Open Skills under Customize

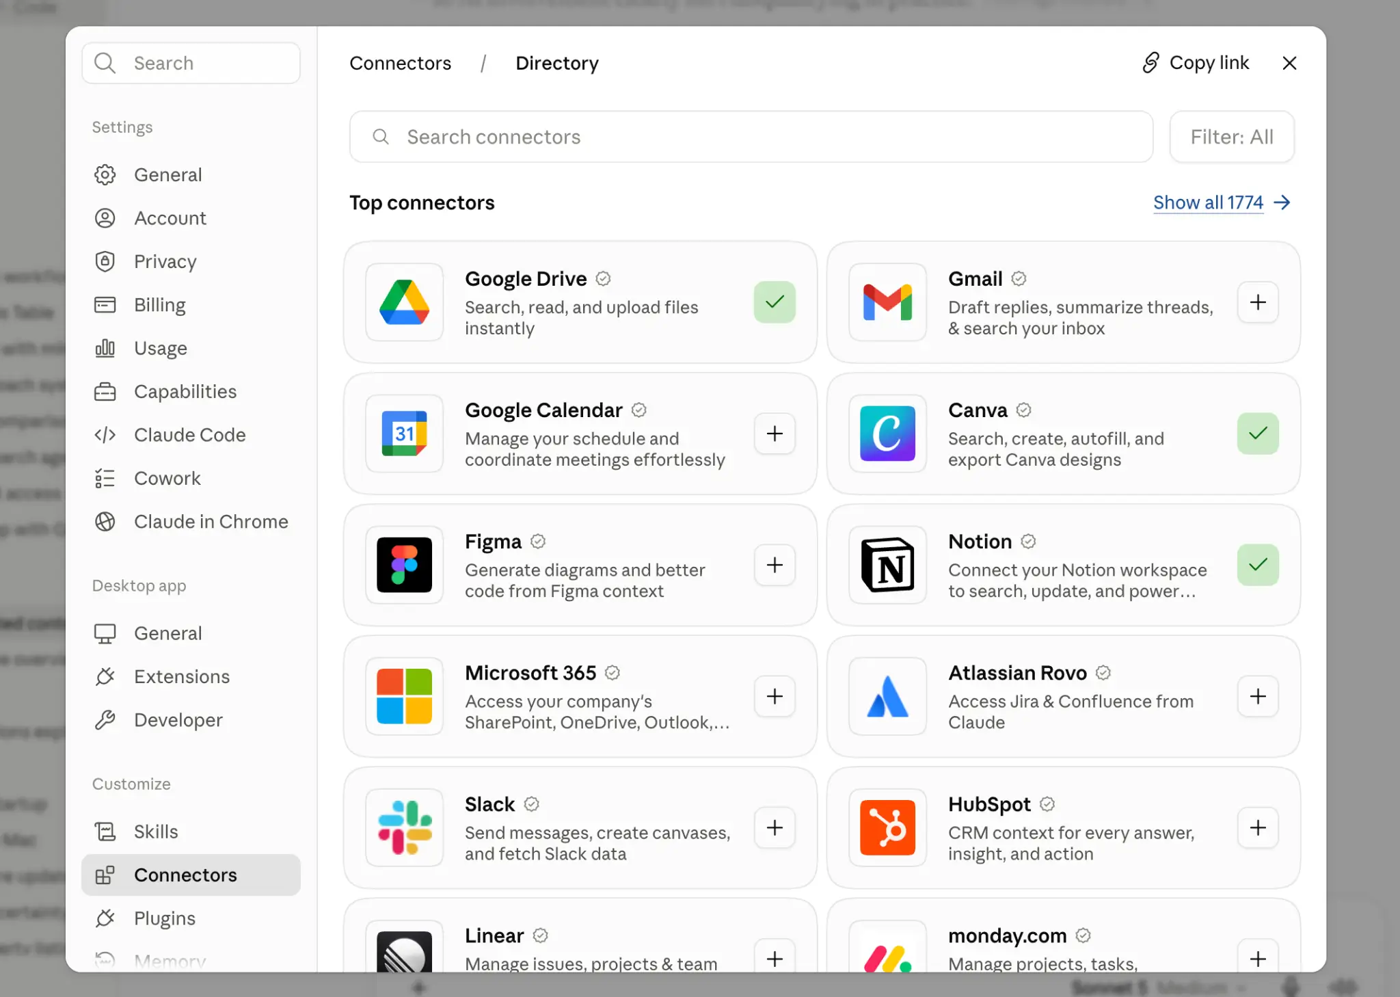[x=191, y=832]
